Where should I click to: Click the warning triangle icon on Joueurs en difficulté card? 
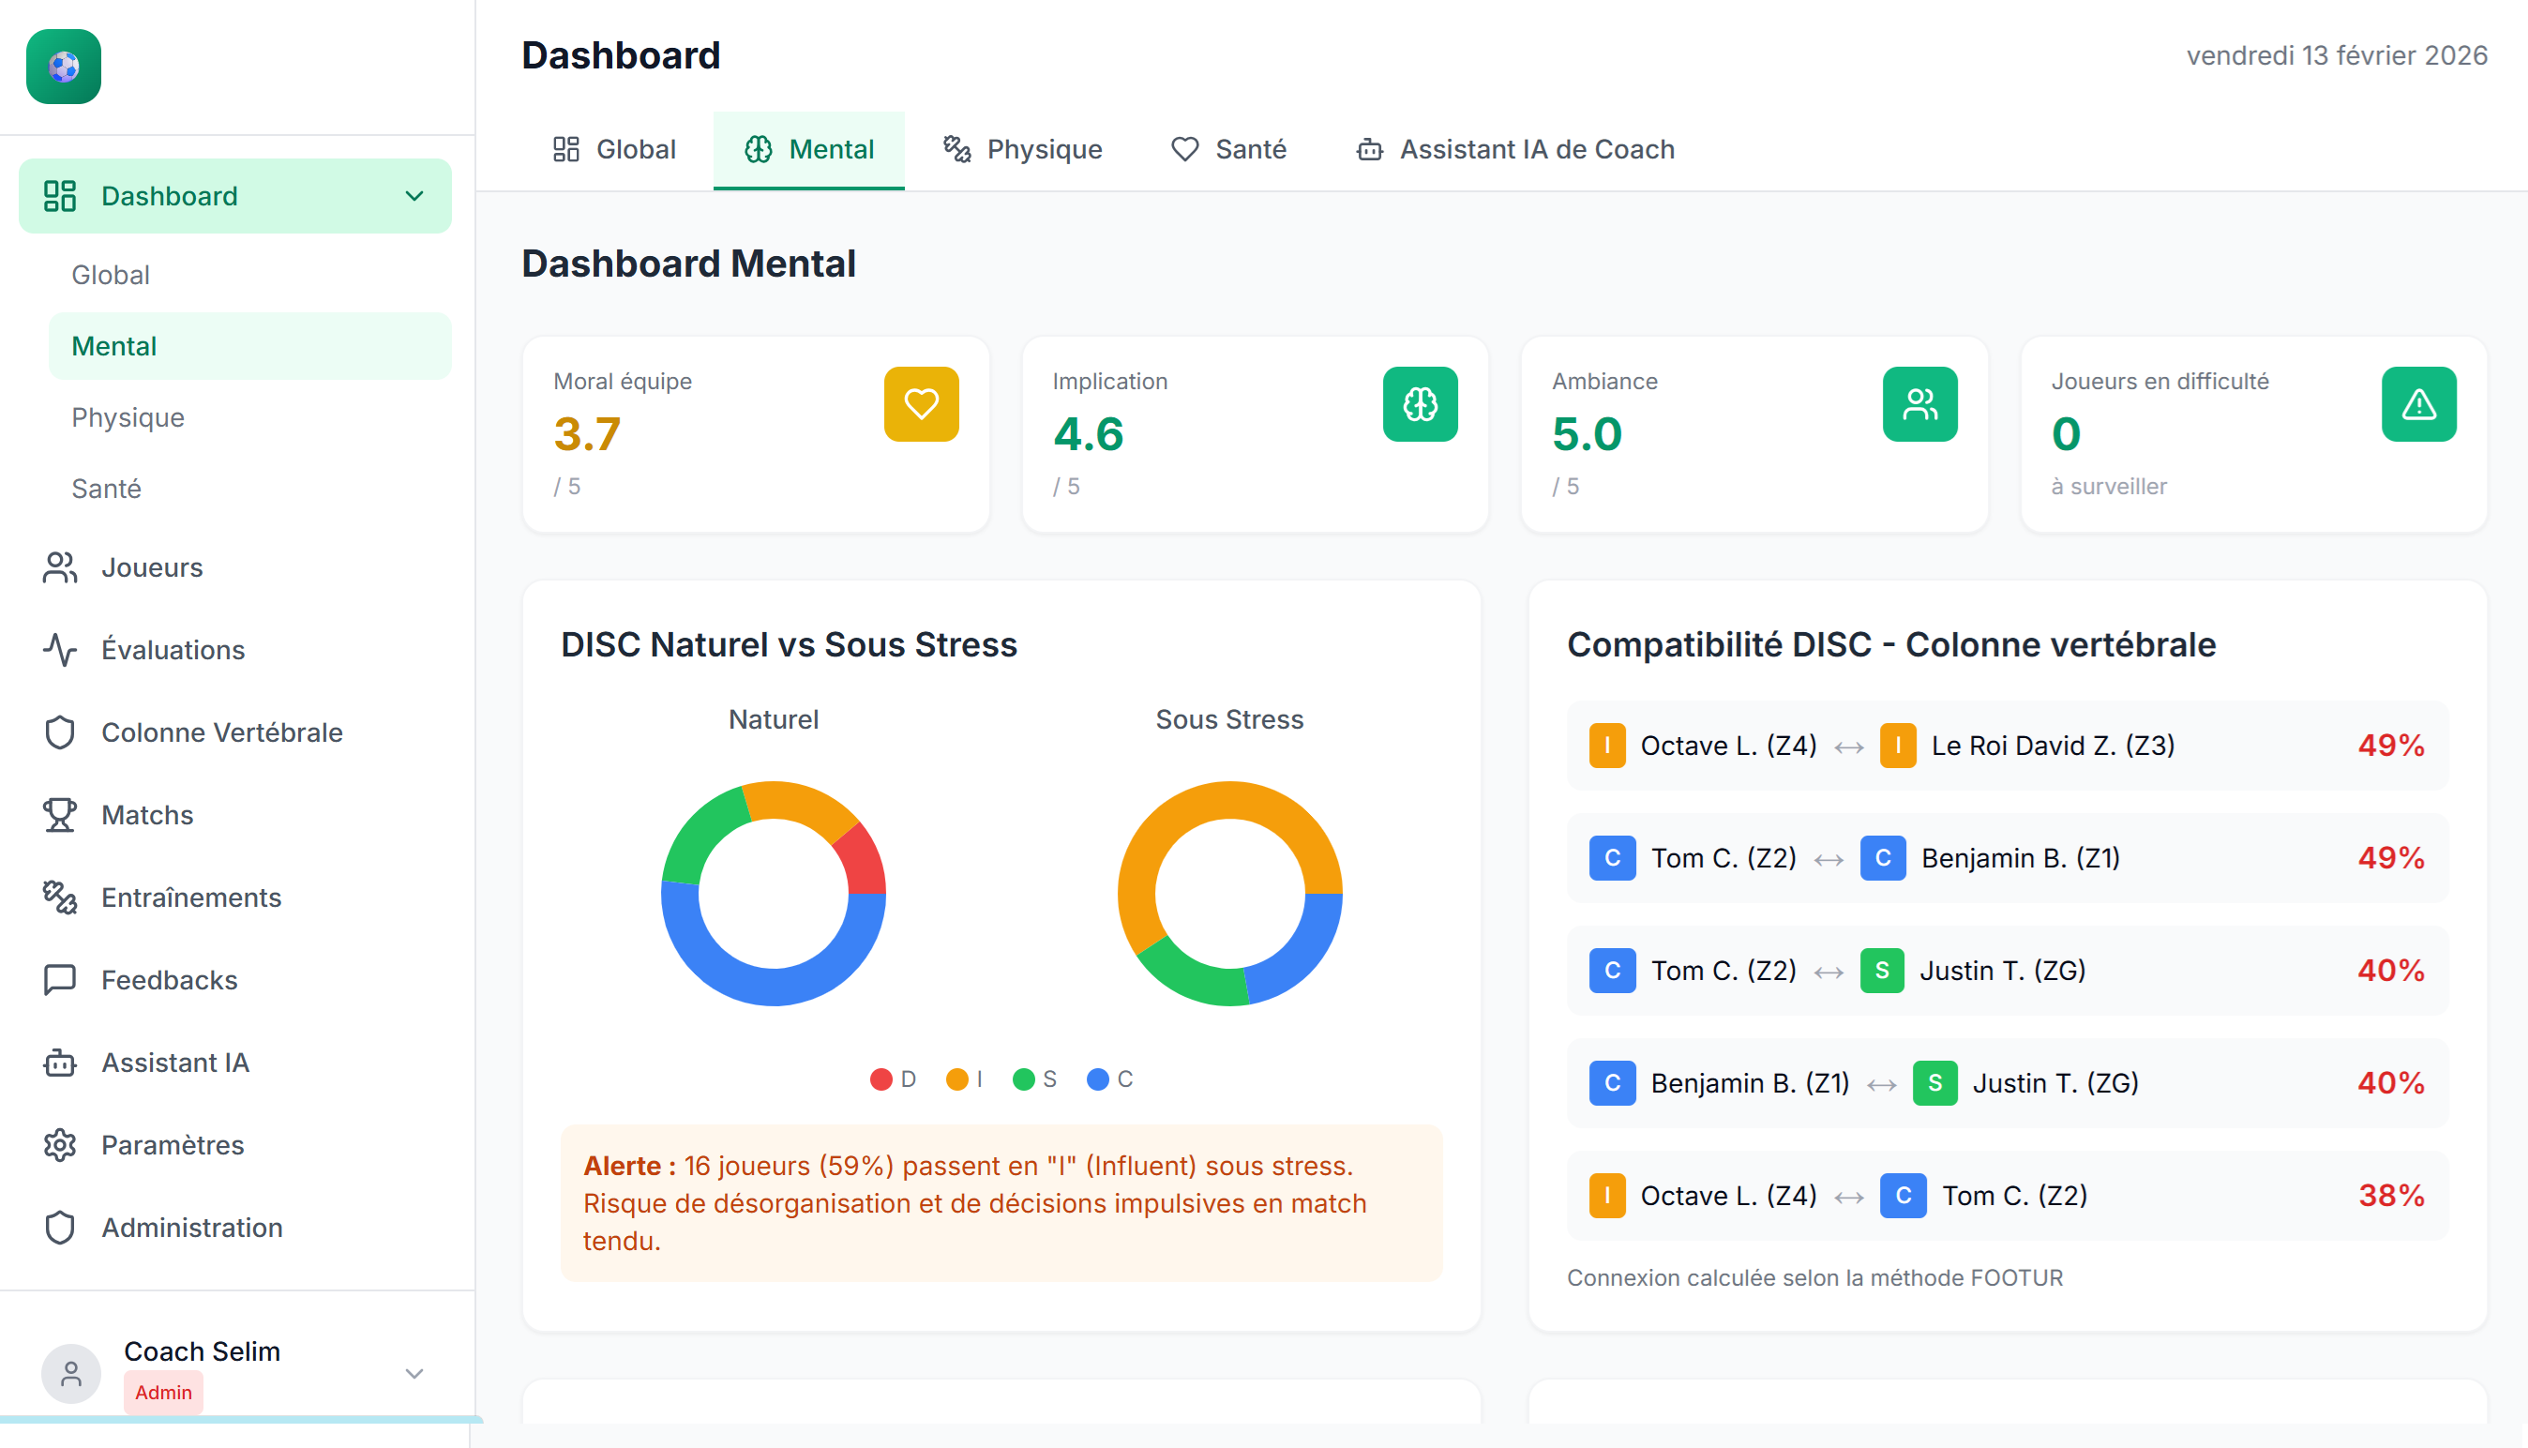(2419, 404)
